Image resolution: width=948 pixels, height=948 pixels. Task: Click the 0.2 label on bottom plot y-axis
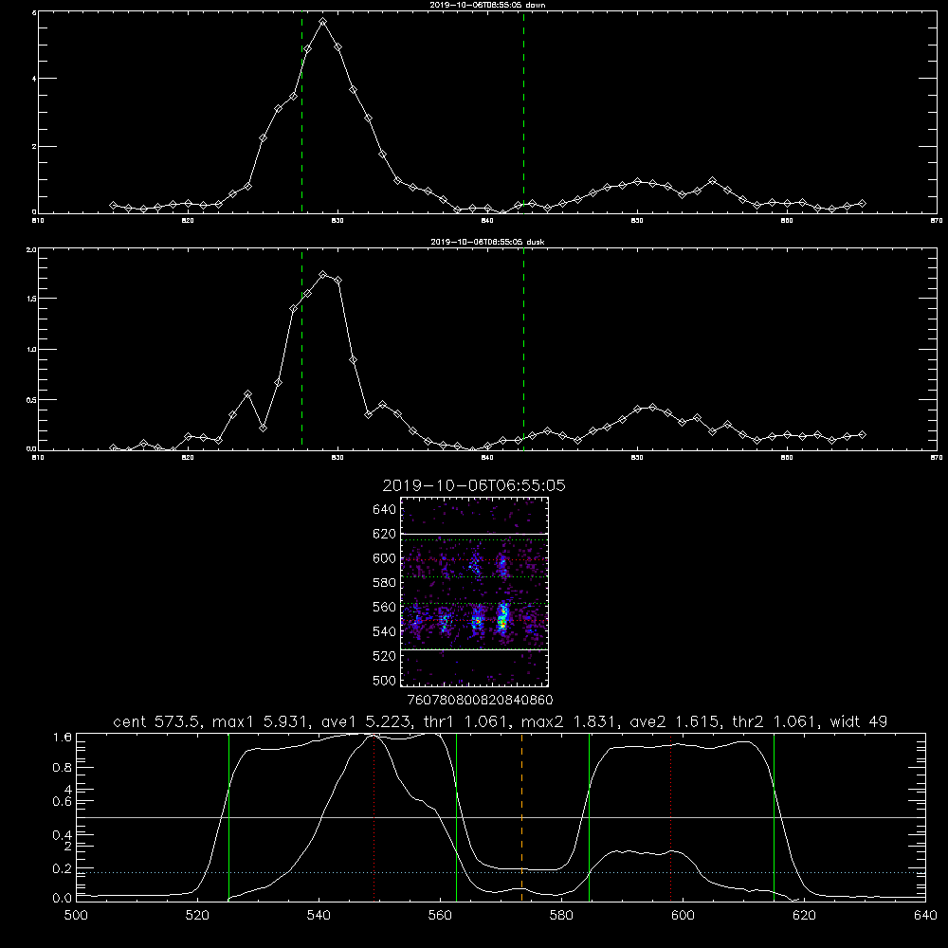[63, 868]
